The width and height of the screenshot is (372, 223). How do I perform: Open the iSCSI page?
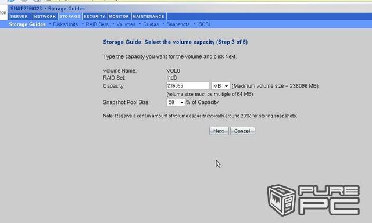tap(203, 24)
